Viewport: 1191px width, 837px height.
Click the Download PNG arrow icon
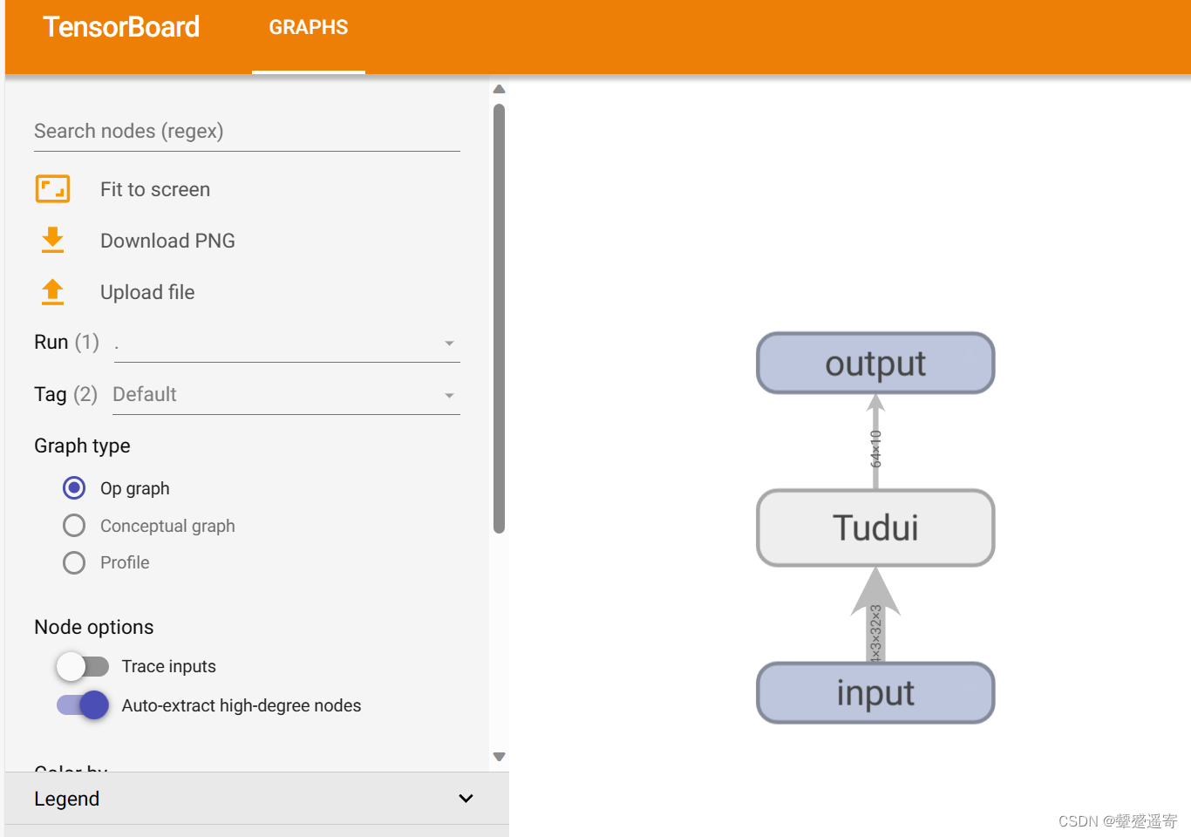[52, 240]
